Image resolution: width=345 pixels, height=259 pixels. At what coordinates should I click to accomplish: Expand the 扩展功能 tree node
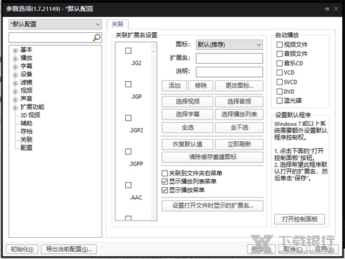click(x=15, y=107)
